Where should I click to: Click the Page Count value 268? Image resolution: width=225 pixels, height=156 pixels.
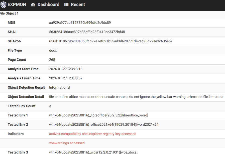coord(52,60)
